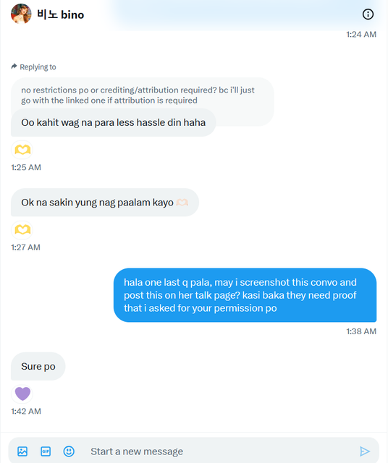Select 'Oo kahit wag na' message bubble
This screenshot has width=388, height=463.
[113, 122]
